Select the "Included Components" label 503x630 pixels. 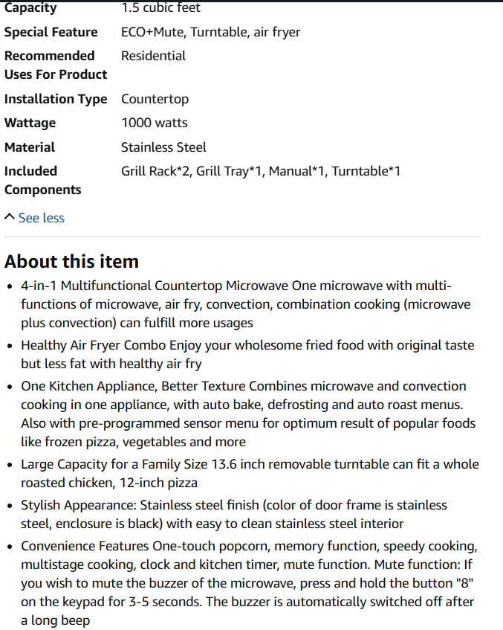pyautogui.click(x=42, y=181)
